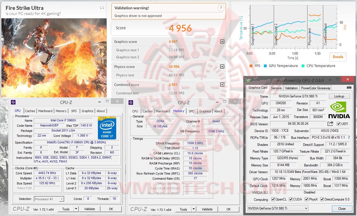Open the Graphics tab in right CPU-Z
The width and height of the screenshot is (357, 216).
coord(205,111)
